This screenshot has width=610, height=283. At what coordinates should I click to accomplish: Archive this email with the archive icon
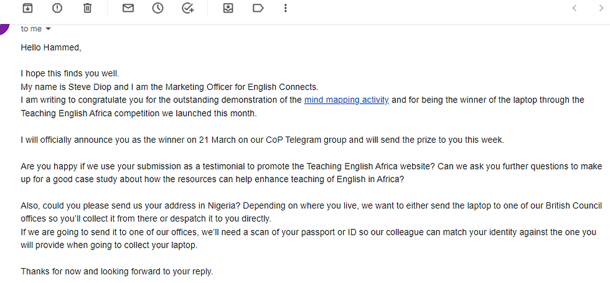pyautogui.click(x=27, y=8)
